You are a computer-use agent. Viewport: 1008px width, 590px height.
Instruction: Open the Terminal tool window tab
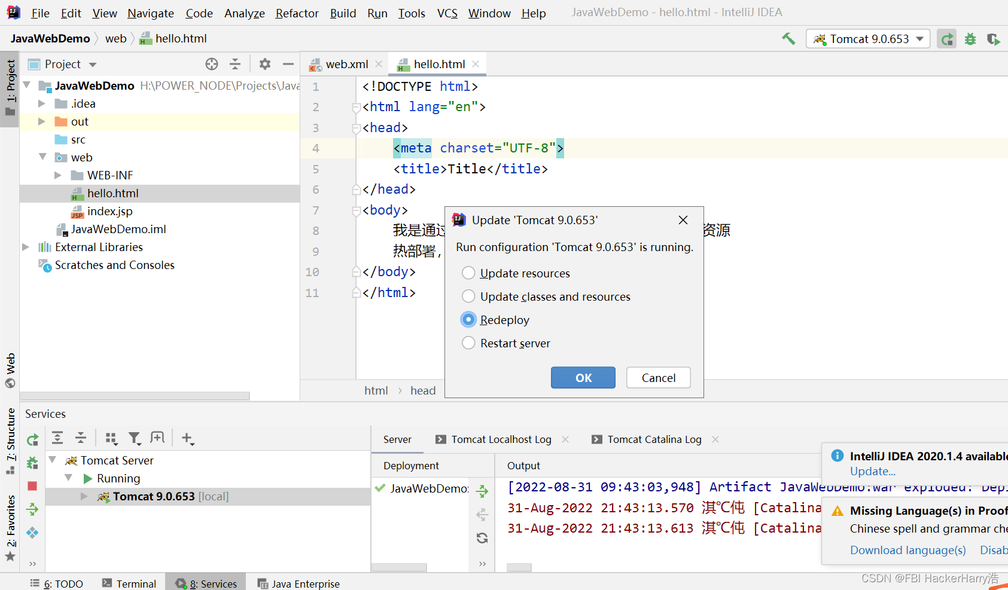click(x=129, y=583)
